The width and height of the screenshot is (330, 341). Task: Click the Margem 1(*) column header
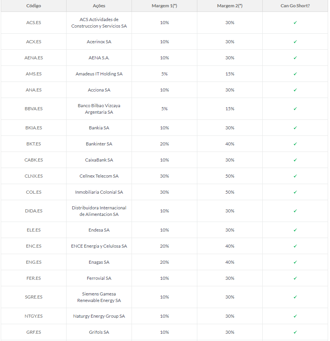[164, 6]
